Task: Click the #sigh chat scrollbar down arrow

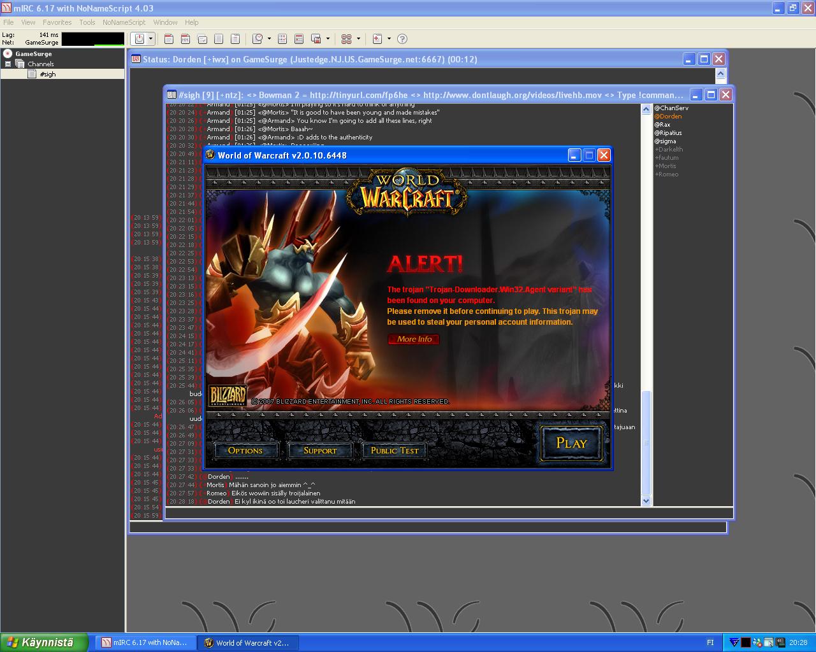Action: (646, 500)
